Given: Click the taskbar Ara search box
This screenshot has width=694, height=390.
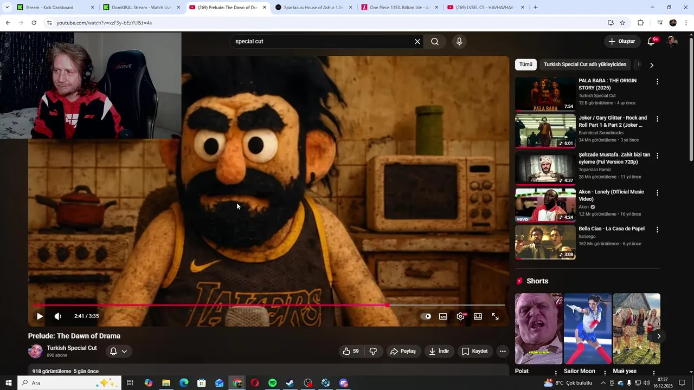Looking at the screenshot, I should (x=70, y=383).
